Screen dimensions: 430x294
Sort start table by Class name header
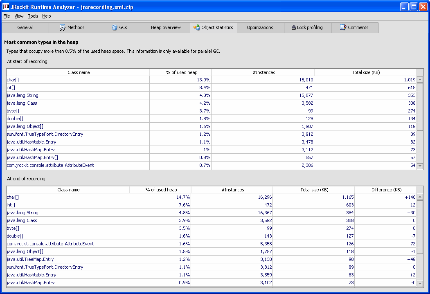point(79,72)
